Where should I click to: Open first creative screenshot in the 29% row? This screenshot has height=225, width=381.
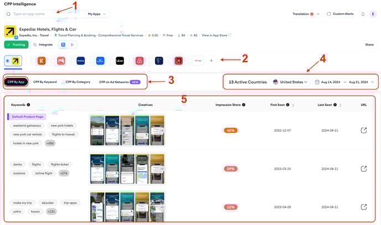click(x=97, y=169)
